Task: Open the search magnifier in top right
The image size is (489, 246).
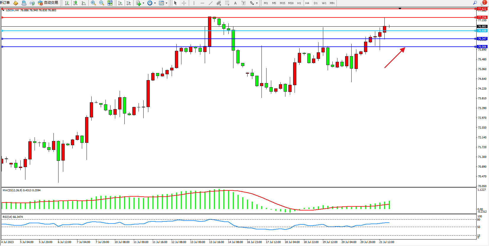Action: coord(475,3)
